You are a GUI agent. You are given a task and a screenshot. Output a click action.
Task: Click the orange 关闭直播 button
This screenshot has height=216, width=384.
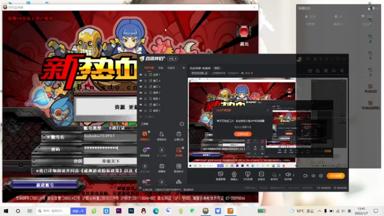[x=336, y=176]
